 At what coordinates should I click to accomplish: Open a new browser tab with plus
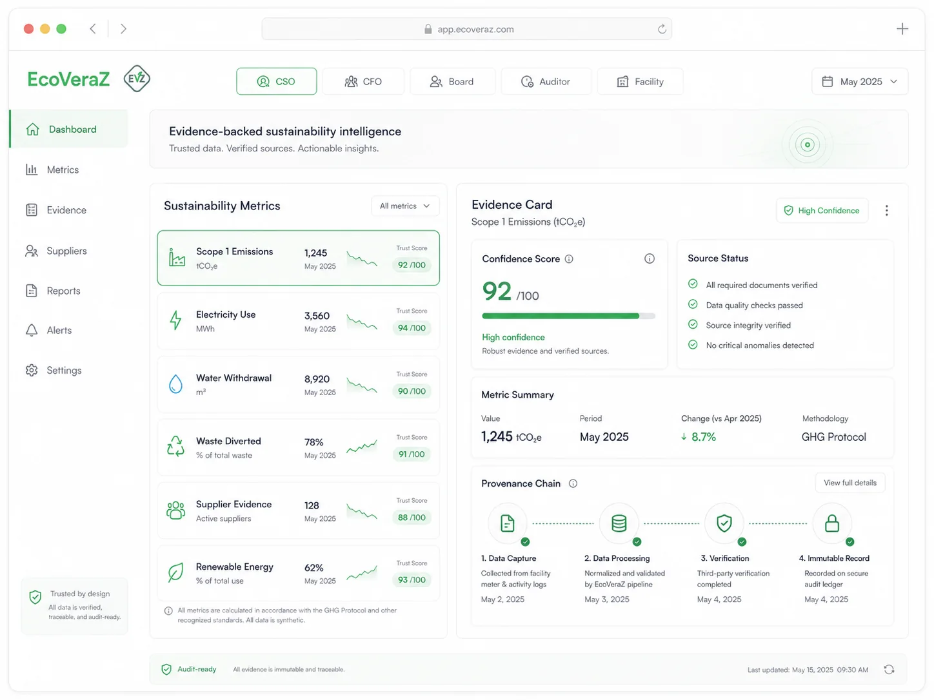(x=902, y=28)
